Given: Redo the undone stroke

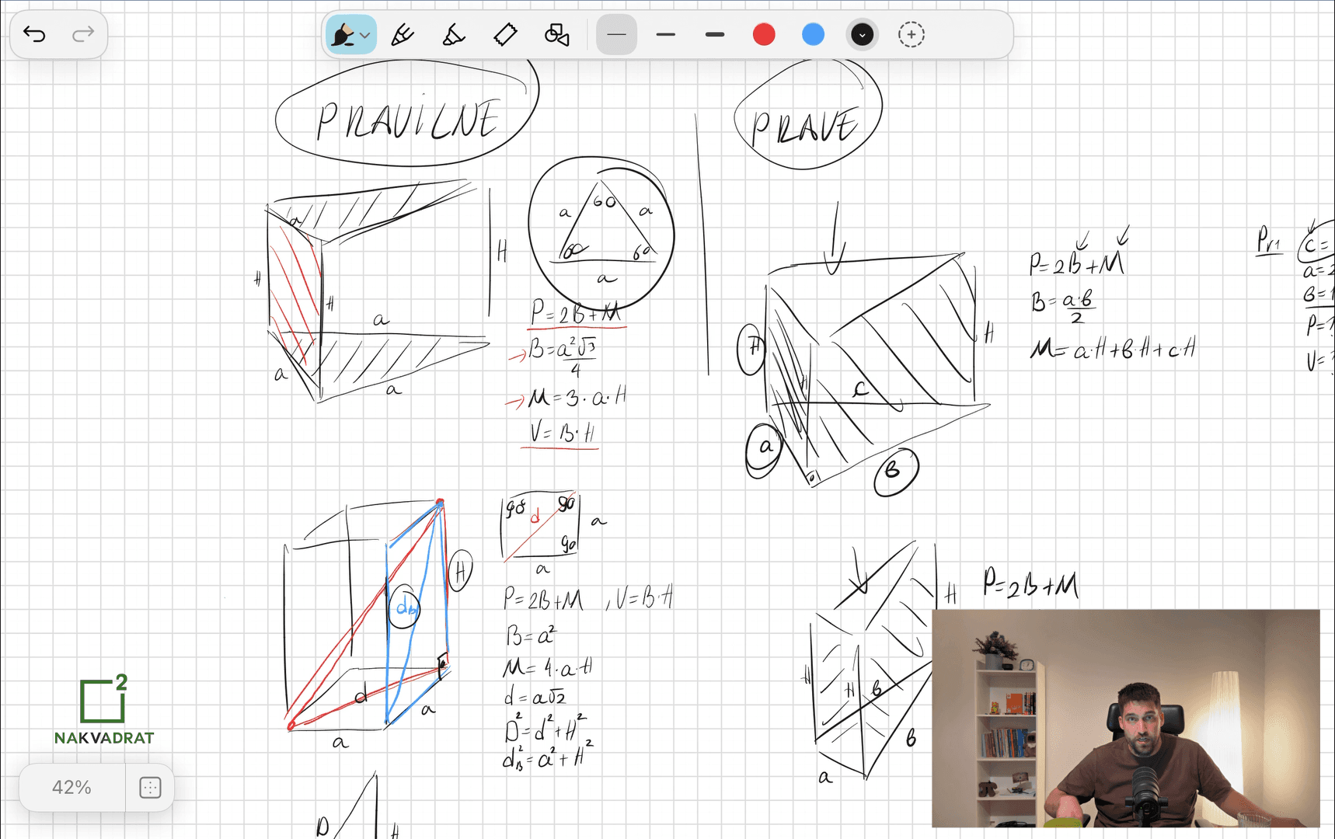Looking at the screenshot, I should [83, 34].
